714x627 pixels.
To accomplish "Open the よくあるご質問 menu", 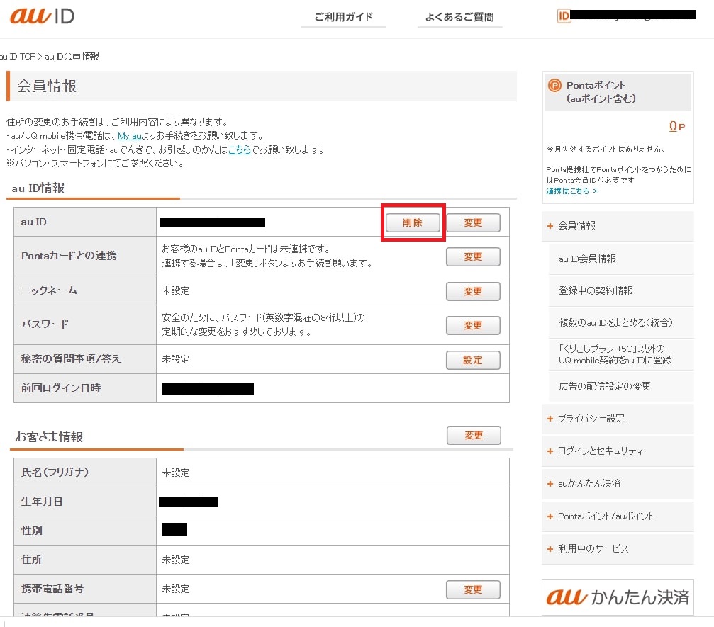I will [459, 17].
